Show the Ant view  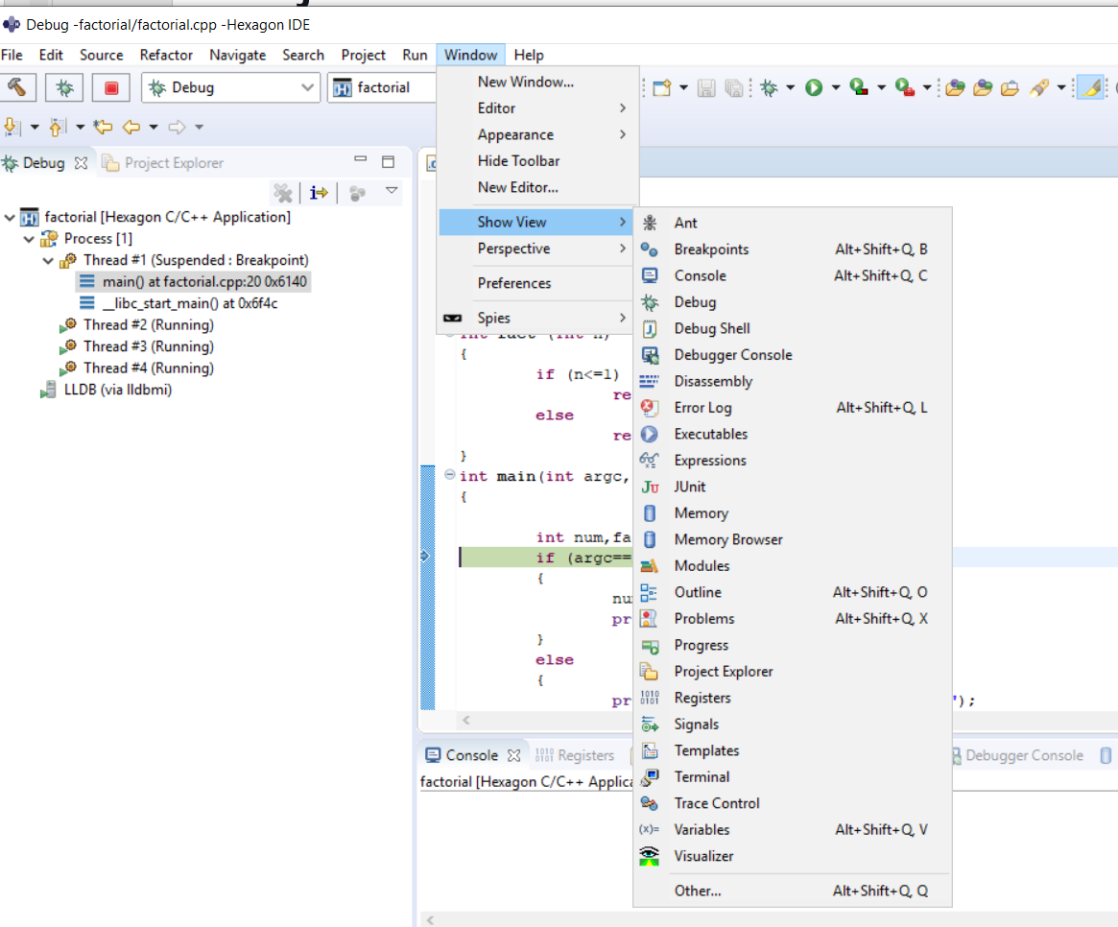pos(792,224)
